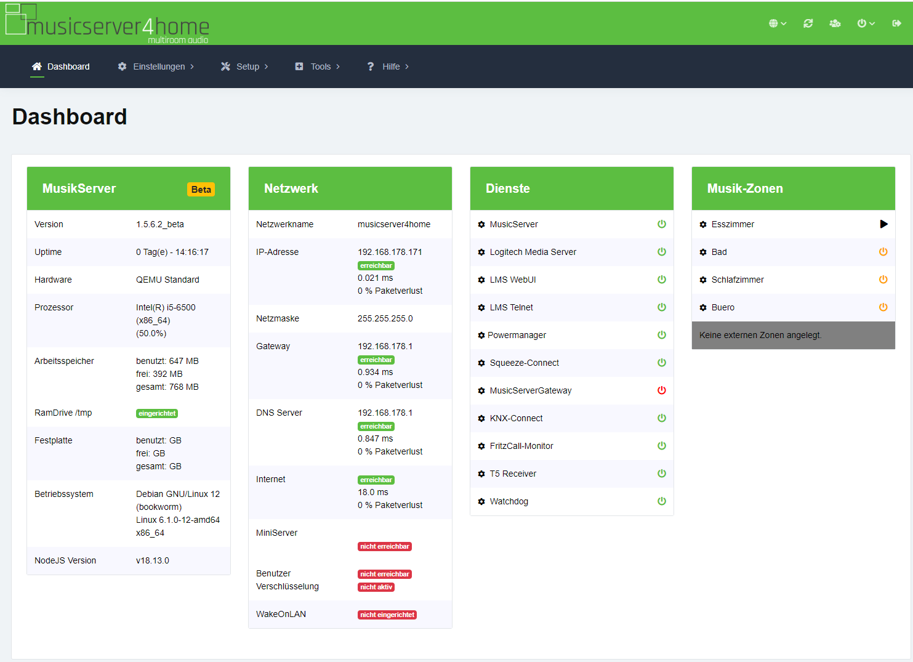Viewport: 913px width, 662px height.
Task: Toggle power for FritzCall-Monitor service
Action: (662, 446)
